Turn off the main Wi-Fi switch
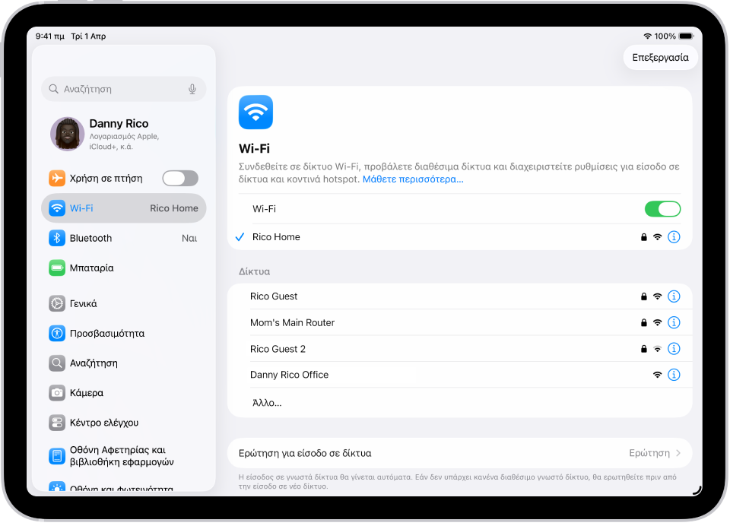The height and width of the screenshot is (526, 730). pos(662,209)
